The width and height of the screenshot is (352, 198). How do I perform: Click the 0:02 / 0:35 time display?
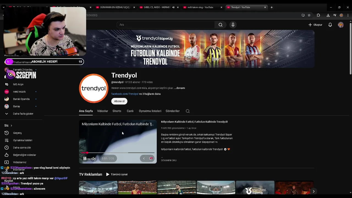click(x=108, y=158)
